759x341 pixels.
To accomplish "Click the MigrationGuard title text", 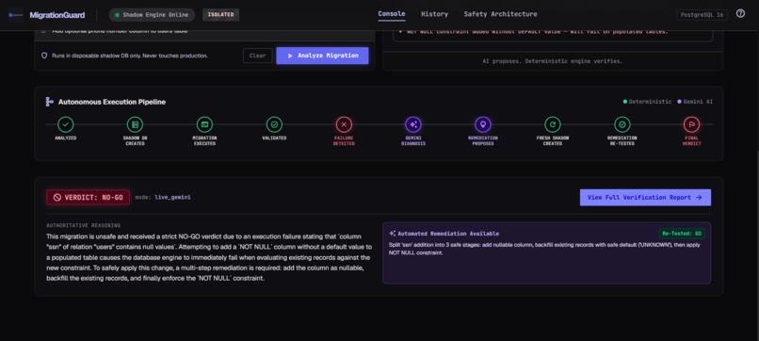I will [57, 15].
